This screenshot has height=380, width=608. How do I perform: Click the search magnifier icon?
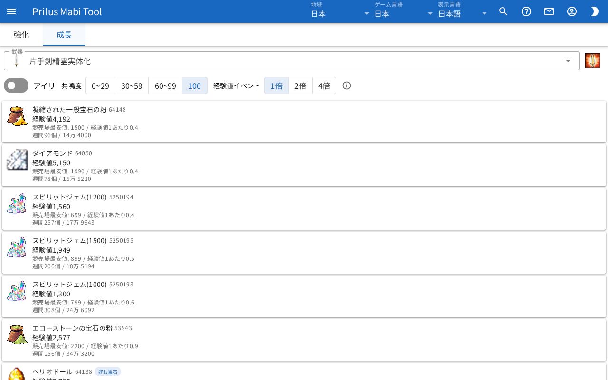(x=503, y=11)
